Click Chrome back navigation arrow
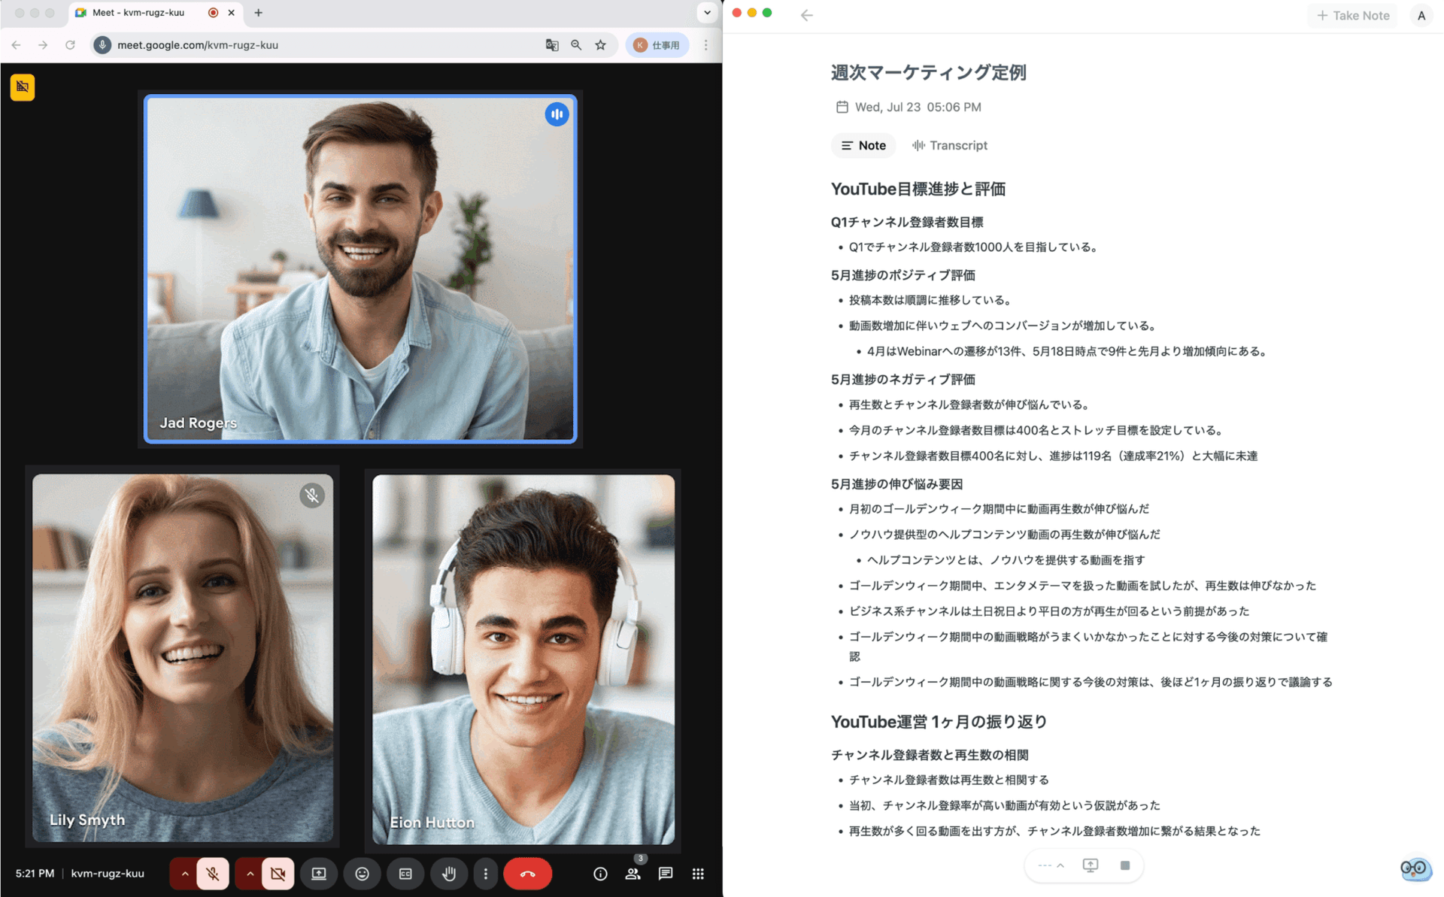Viewport: 1444px width, 897px height. [x=16, y=45]
